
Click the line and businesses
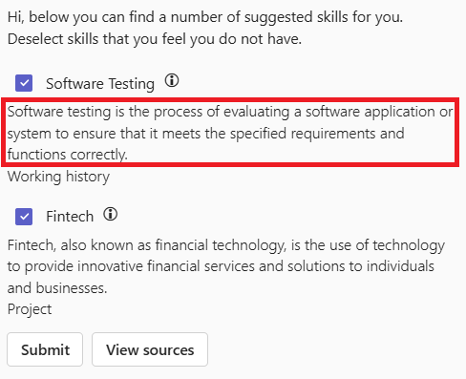57,288
